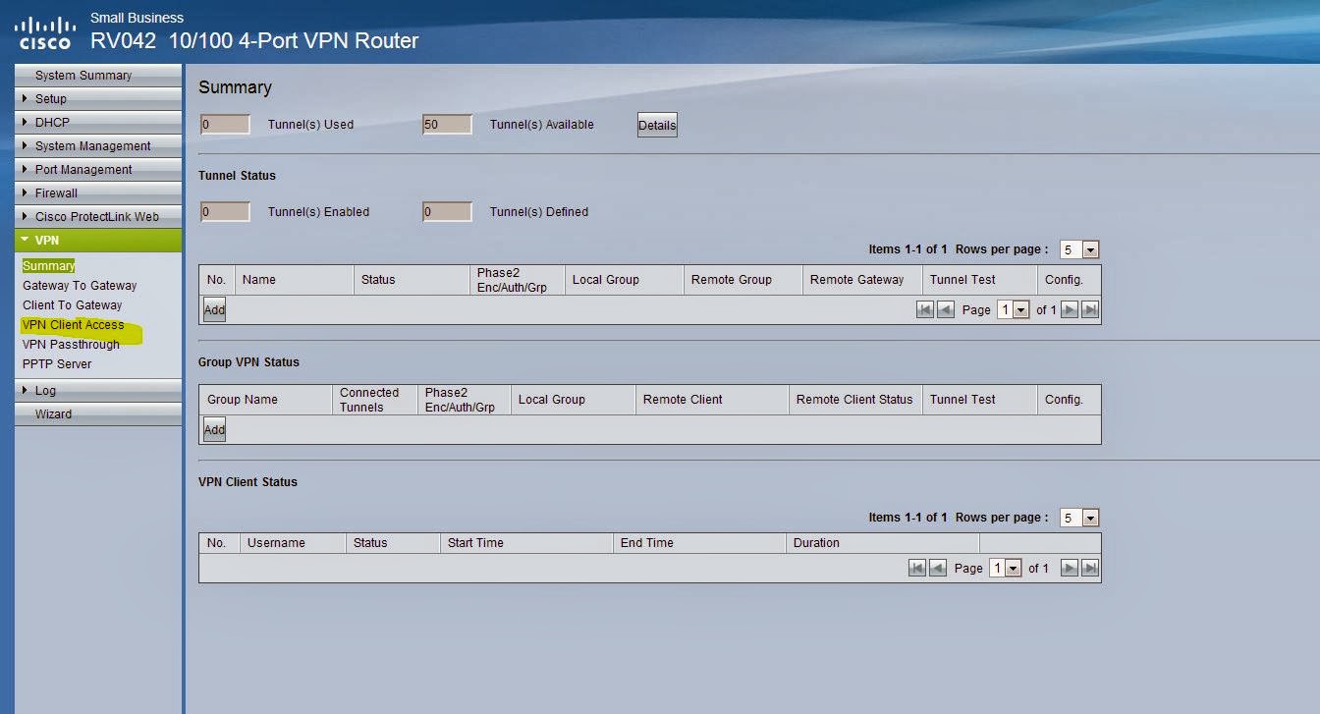Click the VPN Client Status section heading
This screenshot has height=714, width=1320.
(247, 482)
